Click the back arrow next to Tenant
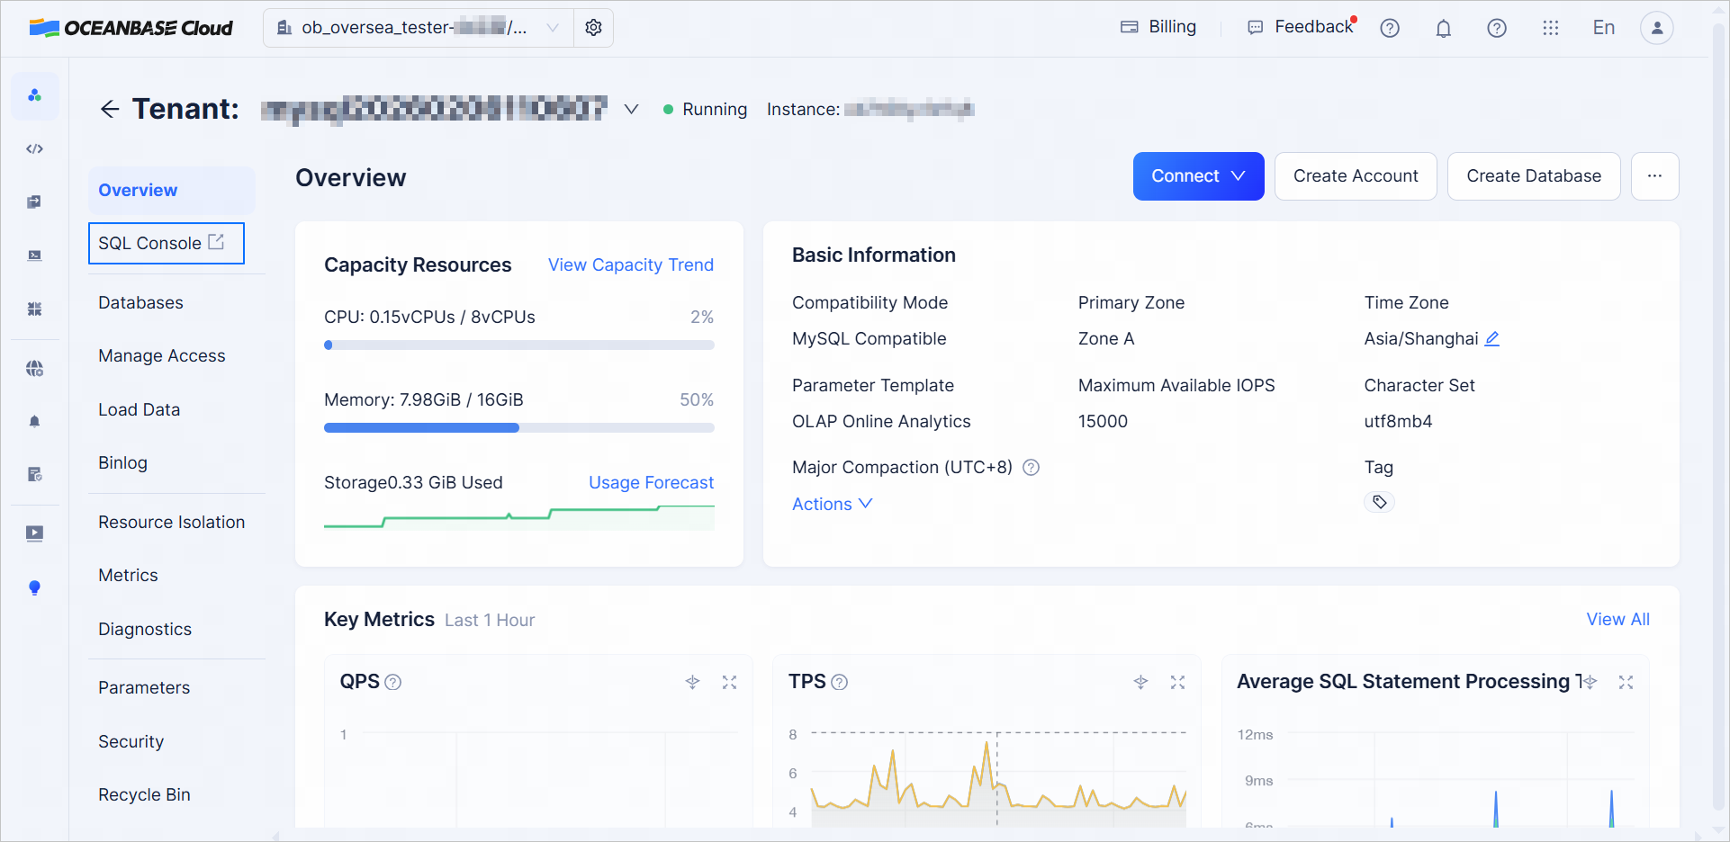 click(x=110, y=109)
